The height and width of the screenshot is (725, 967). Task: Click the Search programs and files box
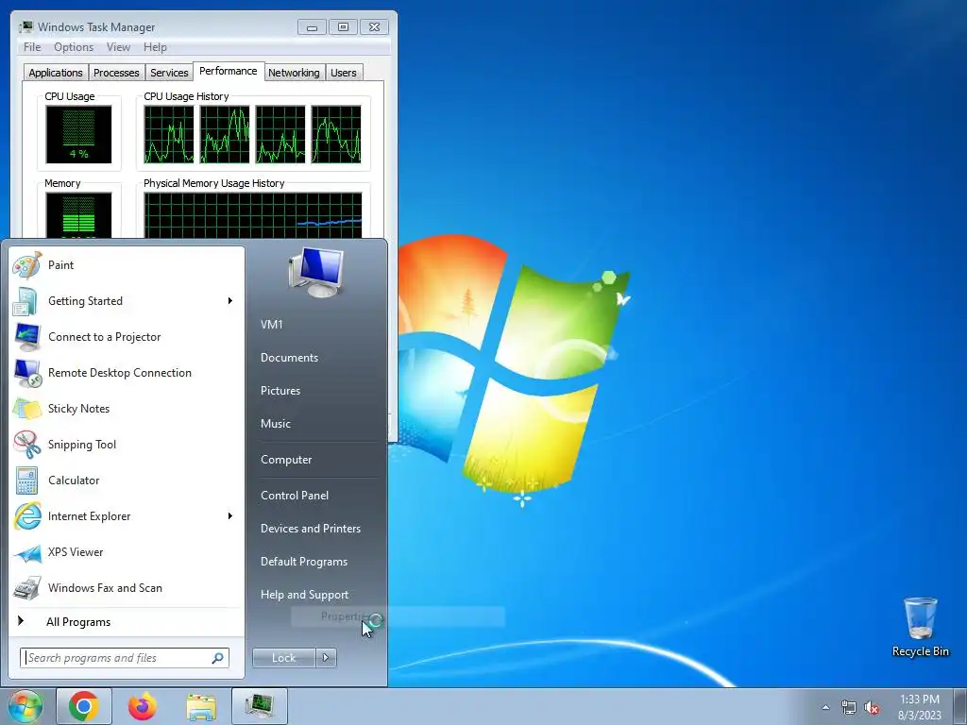pos(124,658)
